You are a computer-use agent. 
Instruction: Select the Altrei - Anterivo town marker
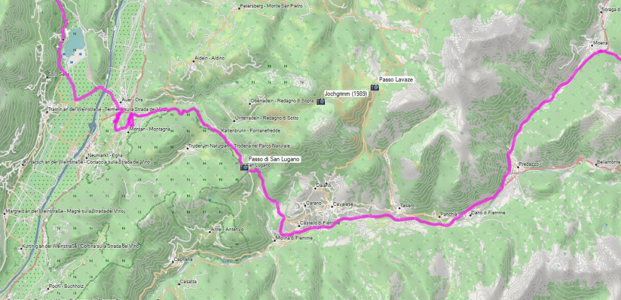210,232
